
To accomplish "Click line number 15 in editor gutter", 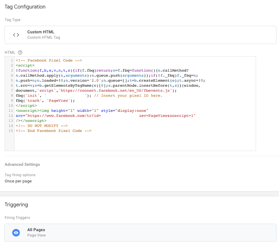I will click(11, 131).
